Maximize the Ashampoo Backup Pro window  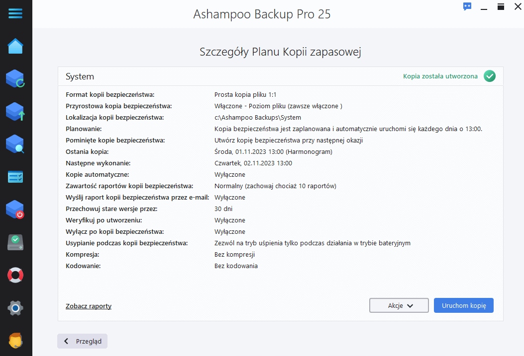click(501, 6)
